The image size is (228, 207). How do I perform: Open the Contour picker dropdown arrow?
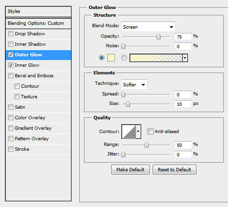[x=138, y=132]
